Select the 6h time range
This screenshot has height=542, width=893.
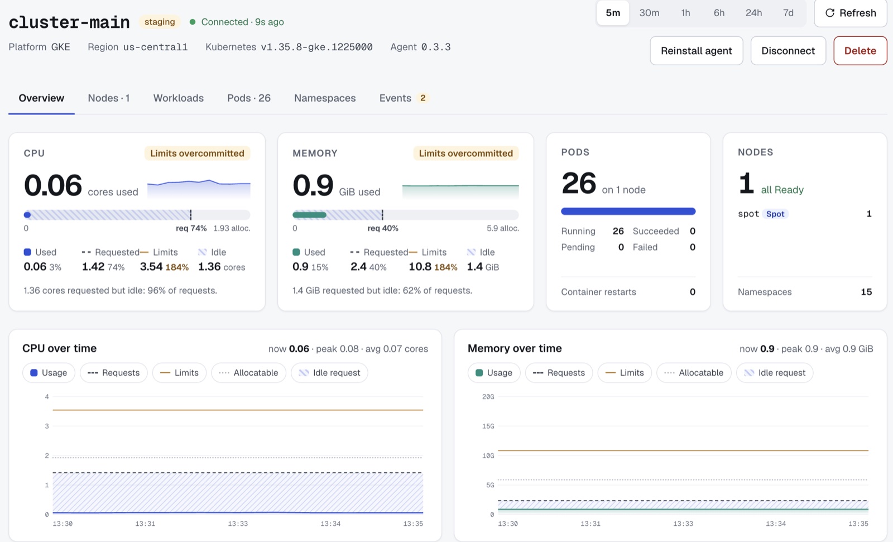719,13
